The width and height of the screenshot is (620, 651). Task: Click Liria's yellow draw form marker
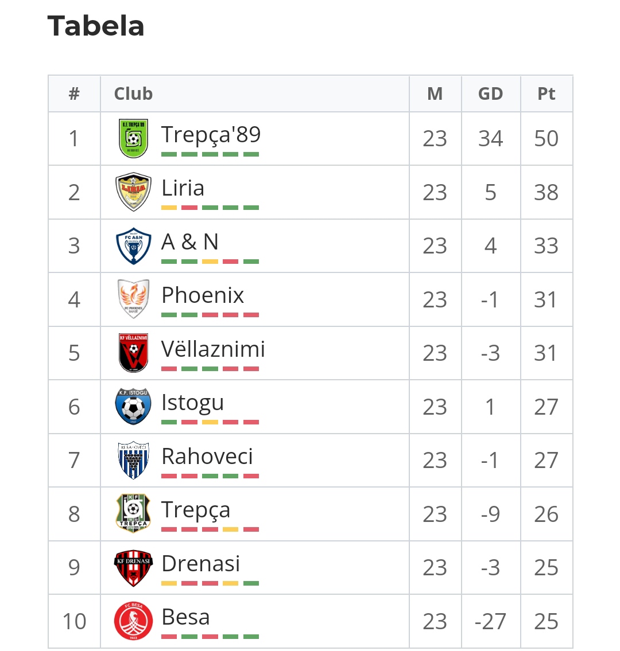pos(169,208)
